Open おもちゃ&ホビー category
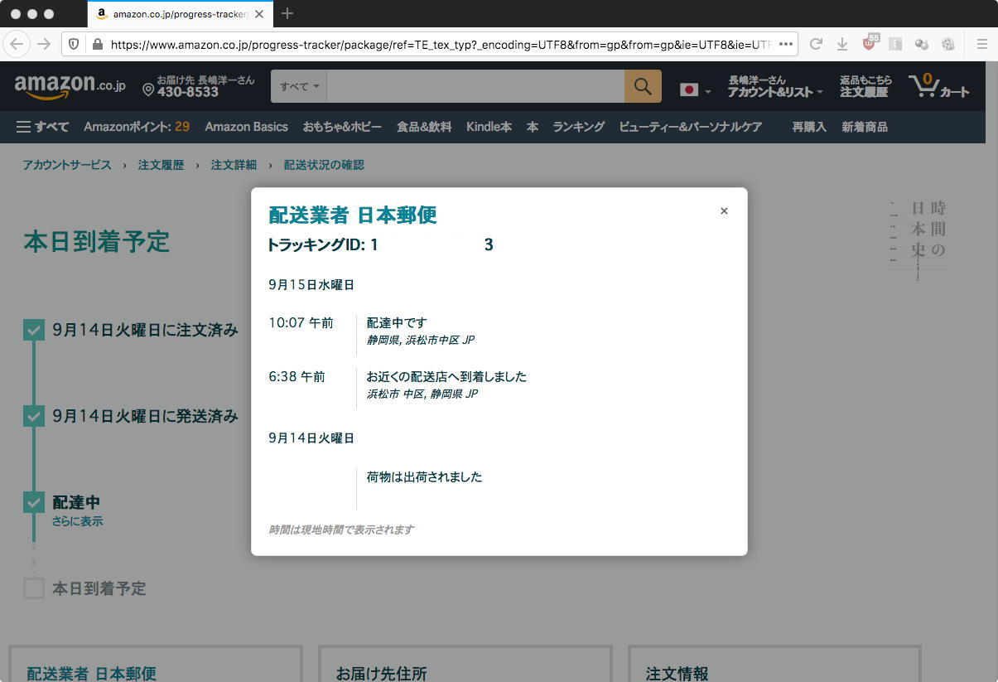This screenshot has height=682, width=998. pos(342,127)
